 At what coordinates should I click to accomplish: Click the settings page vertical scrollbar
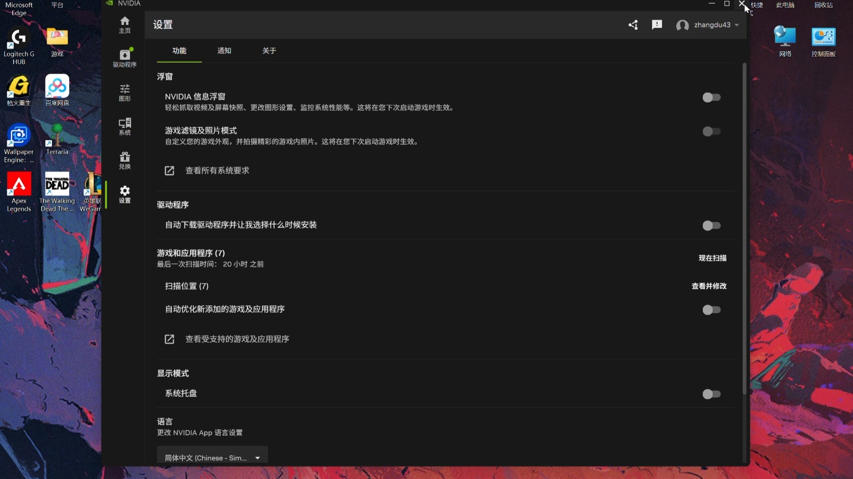point(745,228)
